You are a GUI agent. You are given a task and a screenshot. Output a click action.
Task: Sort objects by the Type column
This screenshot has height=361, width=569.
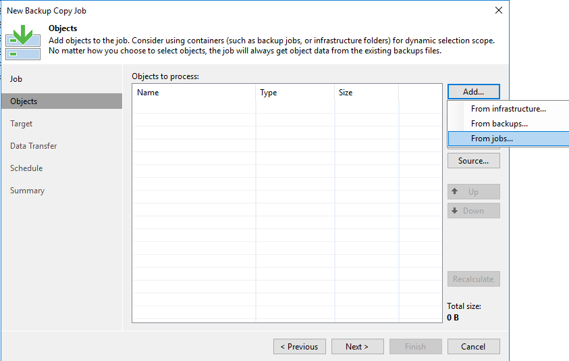[294, 93]
